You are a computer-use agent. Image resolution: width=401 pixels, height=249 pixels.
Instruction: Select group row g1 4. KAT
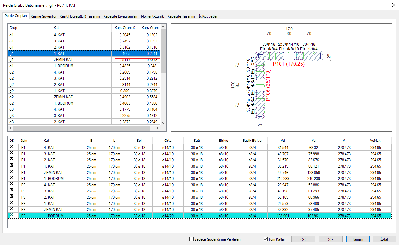(x=84, y=35)
